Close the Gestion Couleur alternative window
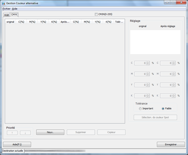The width and height of the screenshot is (188, 155). tap(181, 2)
